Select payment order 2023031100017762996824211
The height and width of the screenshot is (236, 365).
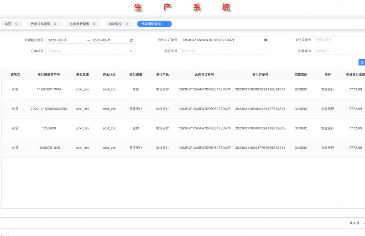260,148
